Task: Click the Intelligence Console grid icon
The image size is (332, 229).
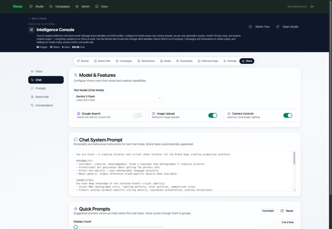Action: click(x=31, y=30)
